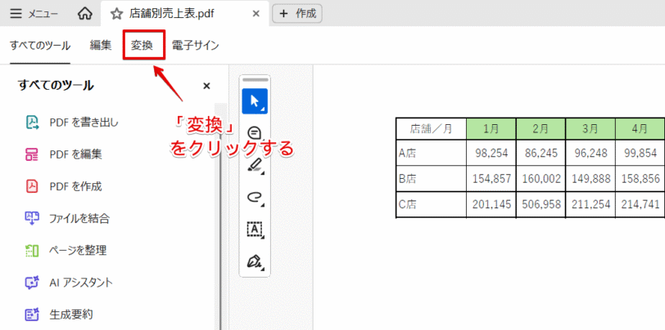Screen dimensions: 665x330
Task: Click the 店舗／月 header cell
Action: pos(431,129)
